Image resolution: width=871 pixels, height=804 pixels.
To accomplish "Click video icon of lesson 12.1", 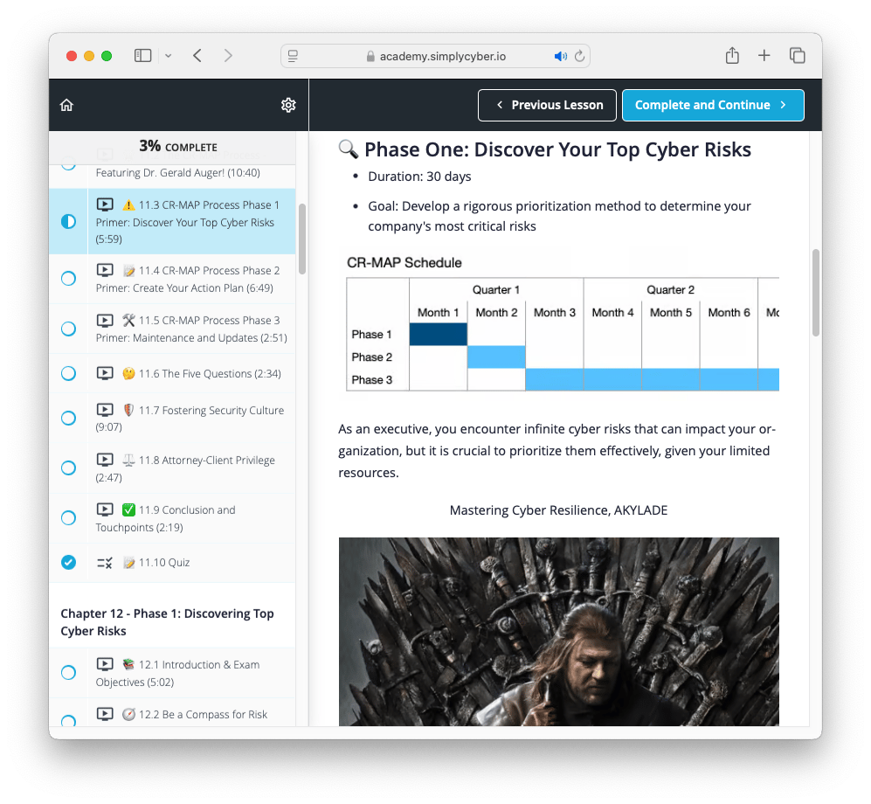I will point(105,664).
